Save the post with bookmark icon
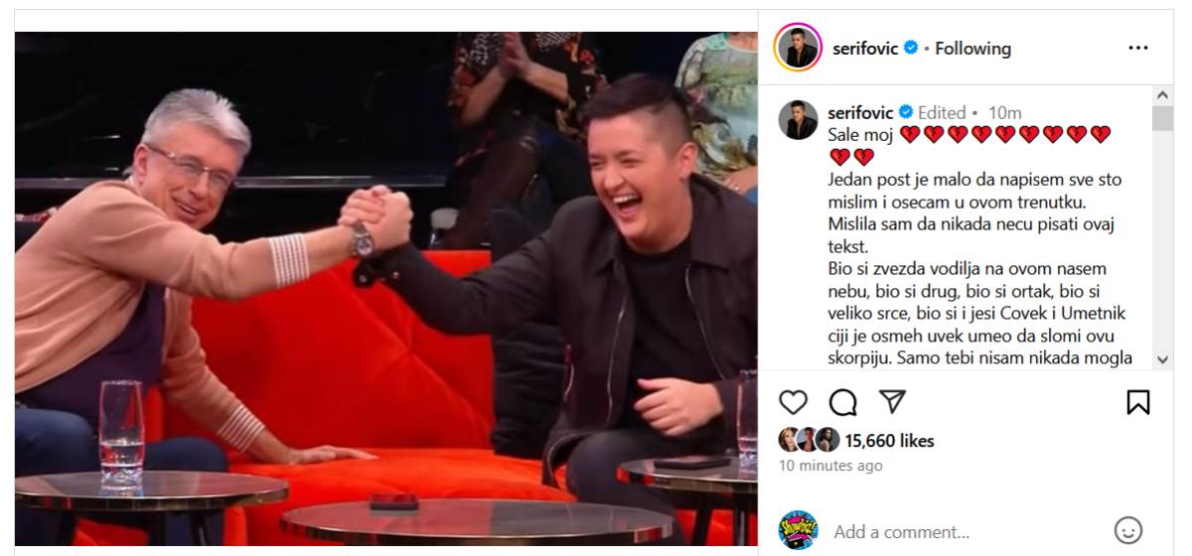This screenshot has width=1192, height=556. point(1138,402)
